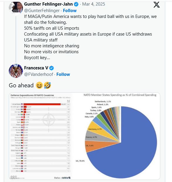Follow @GunterFehlinger

[70, 11]
